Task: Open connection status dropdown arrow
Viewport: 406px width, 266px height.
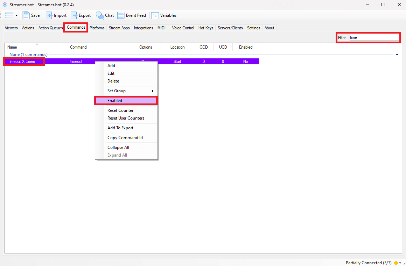Action: tap(400, 263)
